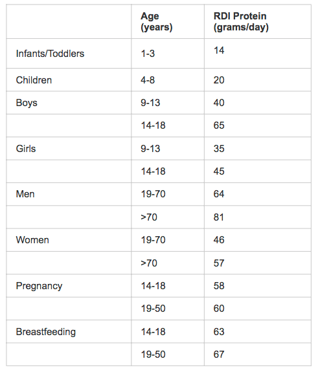This screenshot has height=372, width=318.
Task: Select the Women category label
Action: click(32, 240)
